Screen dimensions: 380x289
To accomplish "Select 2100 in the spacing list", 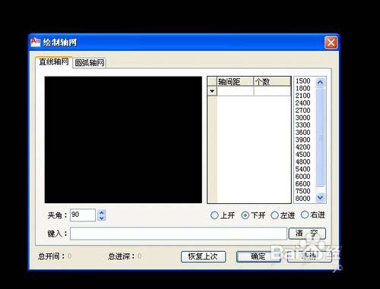I will 303,96.
